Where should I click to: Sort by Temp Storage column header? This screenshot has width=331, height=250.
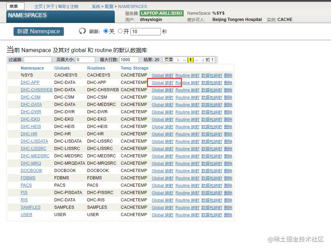[x=134, y=68]
